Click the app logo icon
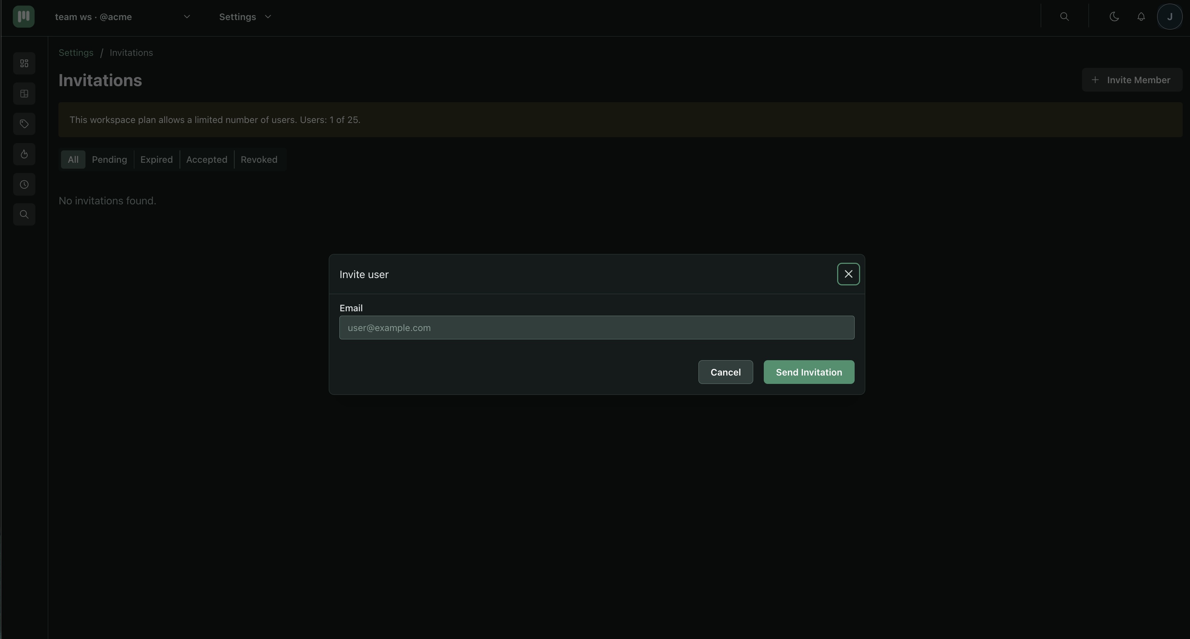The height and width of the screenshot is (639, 1190). coord(24,17)
